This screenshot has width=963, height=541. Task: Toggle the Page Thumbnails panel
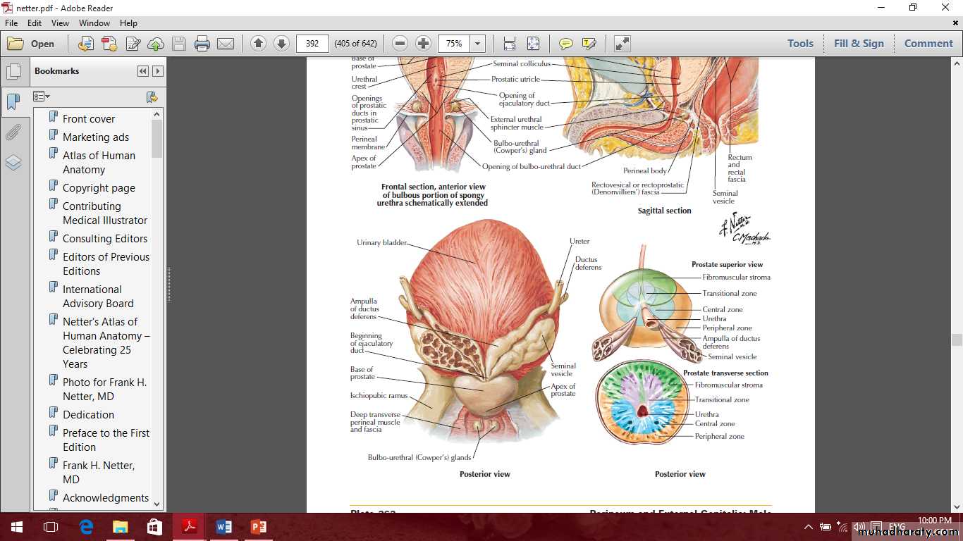pyautogui.click(x=13, y=71)
